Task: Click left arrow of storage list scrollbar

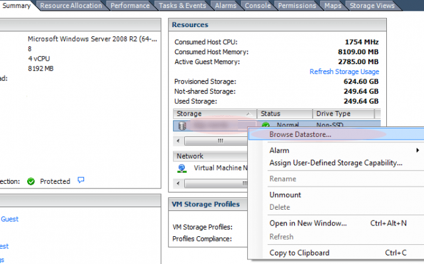Action: tap(178, 141)
